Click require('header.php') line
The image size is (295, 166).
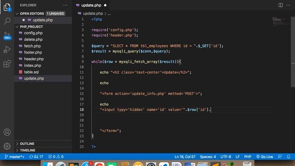(115, 35)
